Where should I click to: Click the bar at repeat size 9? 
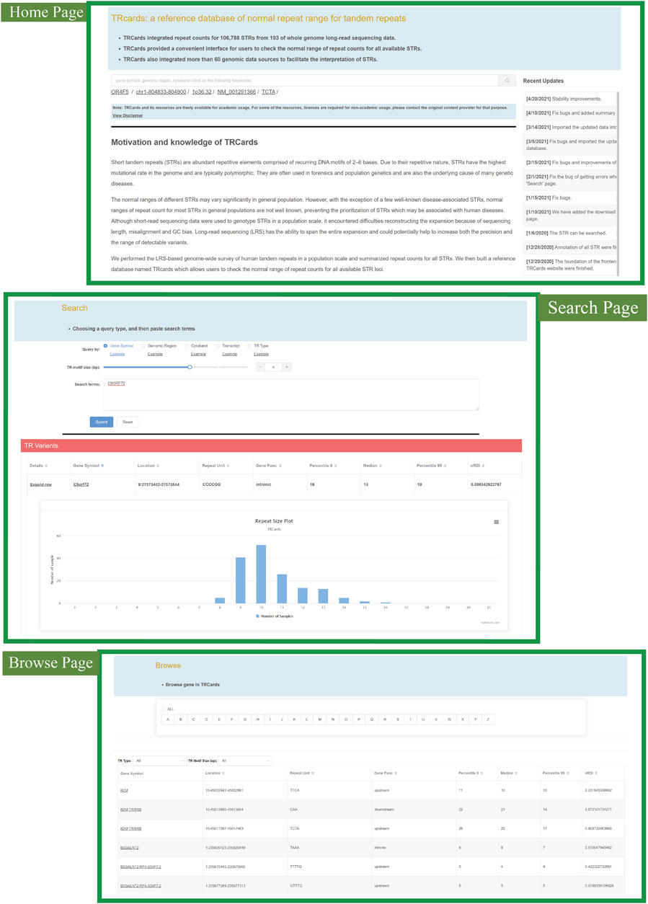pos(241,580)
